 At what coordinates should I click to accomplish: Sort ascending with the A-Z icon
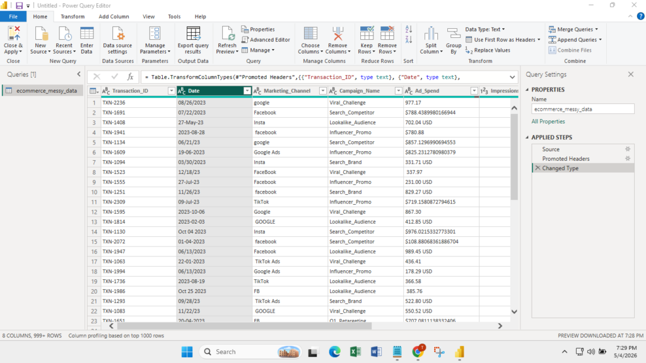[x=408, y=29]
